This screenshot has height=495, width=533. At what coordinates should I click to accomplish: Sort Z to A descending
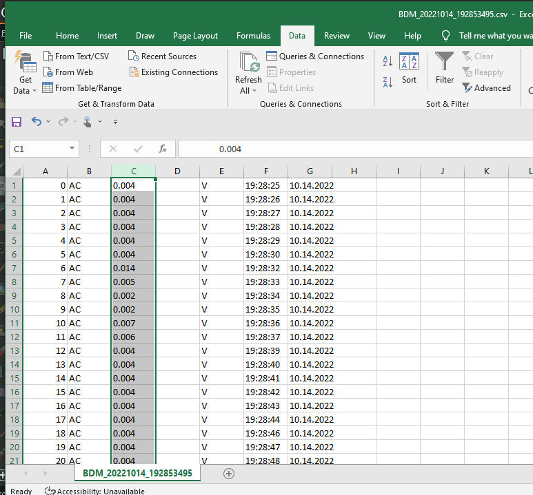[x=388, y=82]
